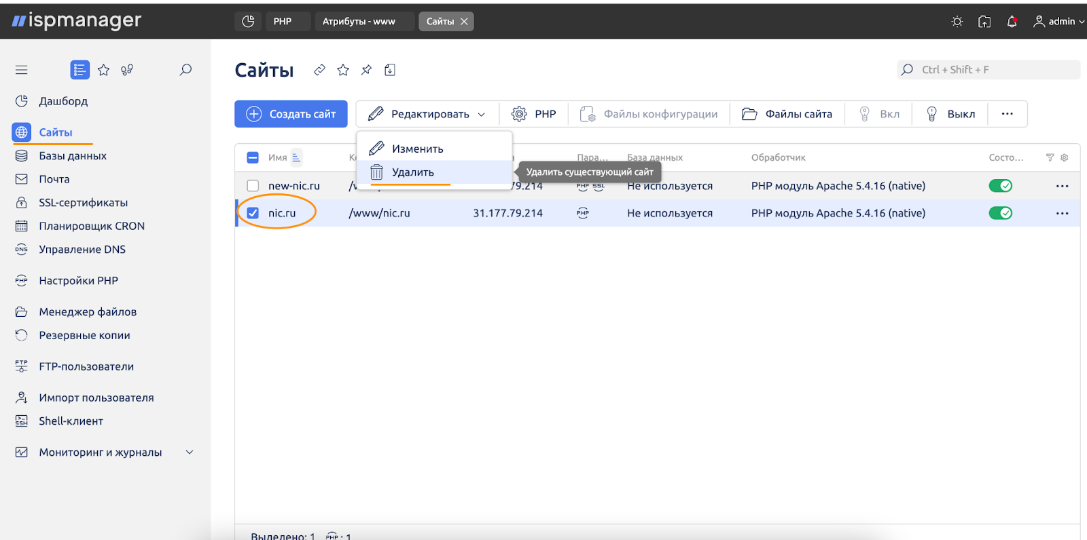
Task: Click the PHP SSL icons in new-nic.ru row
Action: (590, 186)
